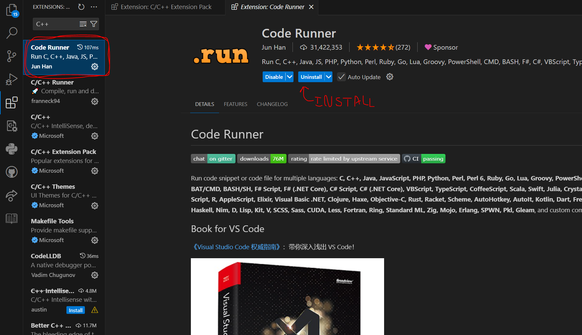The width and height of the screenshot is (582, 335).
Task: Select the Source Control icon
Action: [x=11, y=56]
